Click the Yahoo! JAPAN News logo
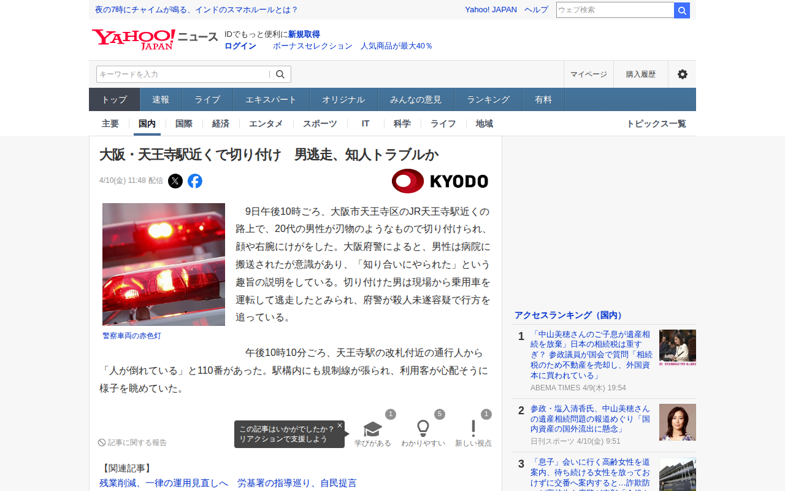Viewport: 785px width, 491px height. tap(155, 40)
